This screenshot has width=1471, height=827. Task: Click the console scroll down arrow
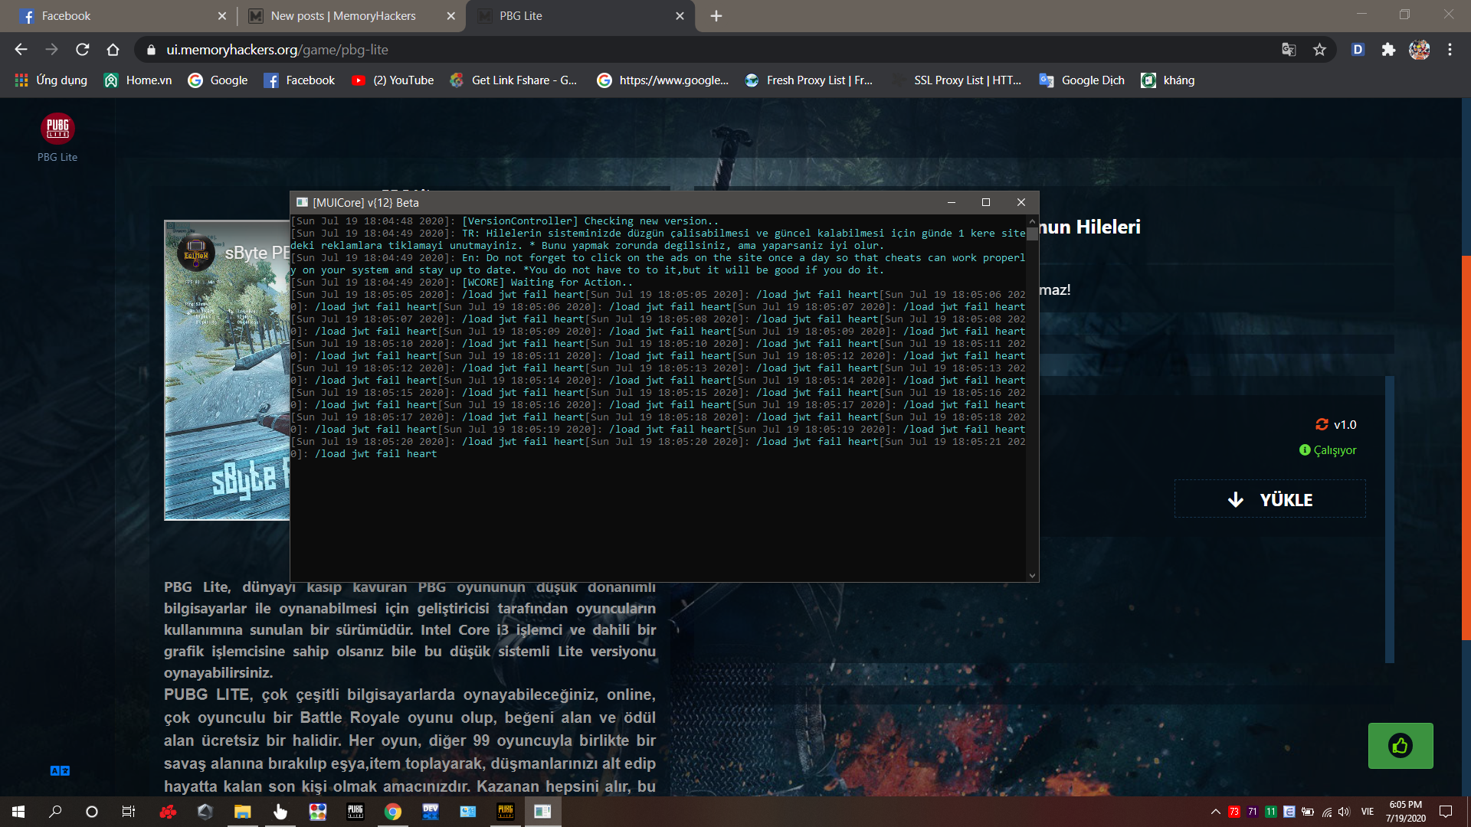coord(1032,576)
